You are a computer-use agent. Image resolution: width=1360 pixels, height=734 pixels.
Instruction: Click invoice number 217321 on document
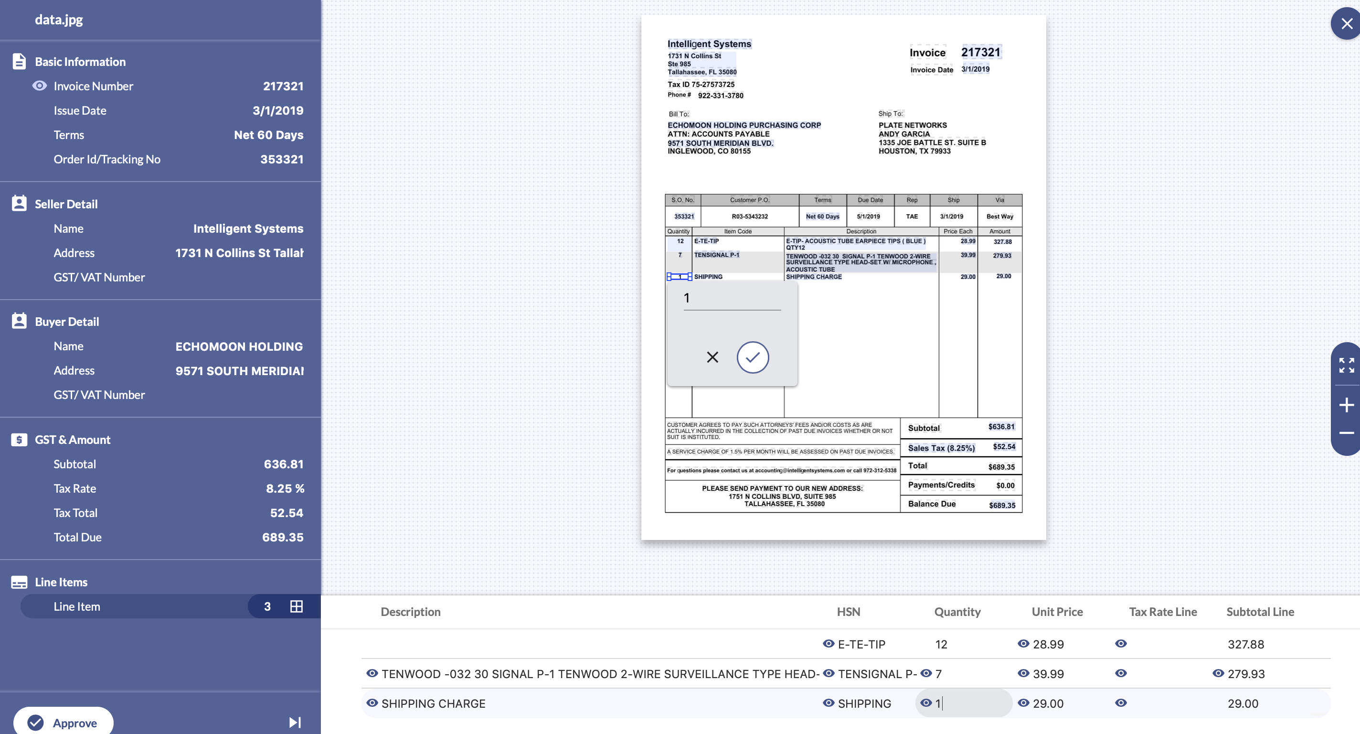(x=980, y=52)
